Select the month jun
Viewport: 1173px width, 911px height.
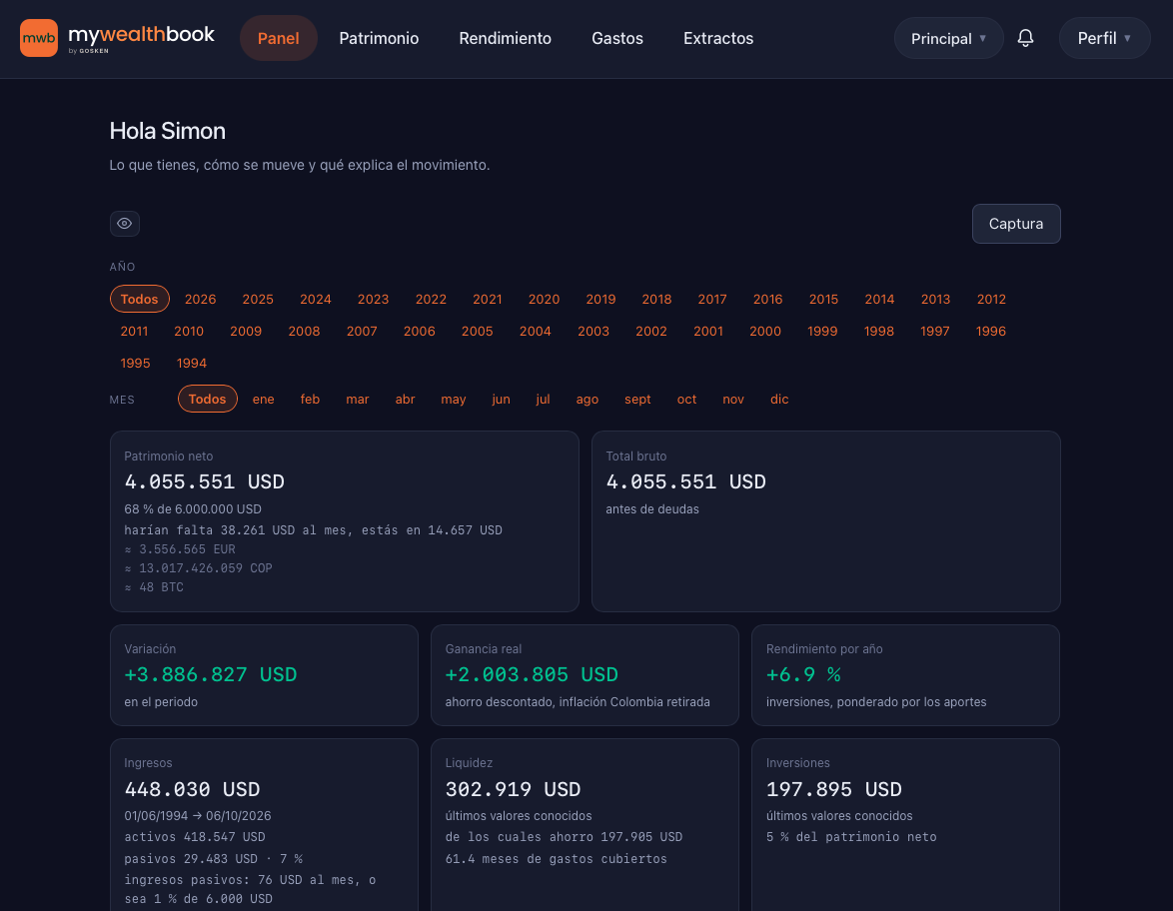tap(502, 400)
